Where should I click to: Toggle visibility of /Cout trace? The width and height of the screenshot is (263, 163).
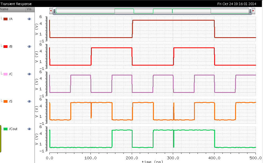click(29, 129)
